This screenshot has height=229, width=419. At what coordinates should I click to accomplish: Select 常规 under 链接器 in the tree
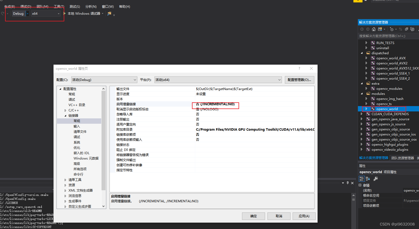[x=77, y=121]
